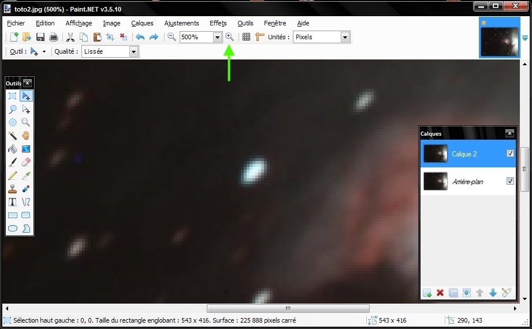Select the Move Selected Pixels tool

point(26,96)
